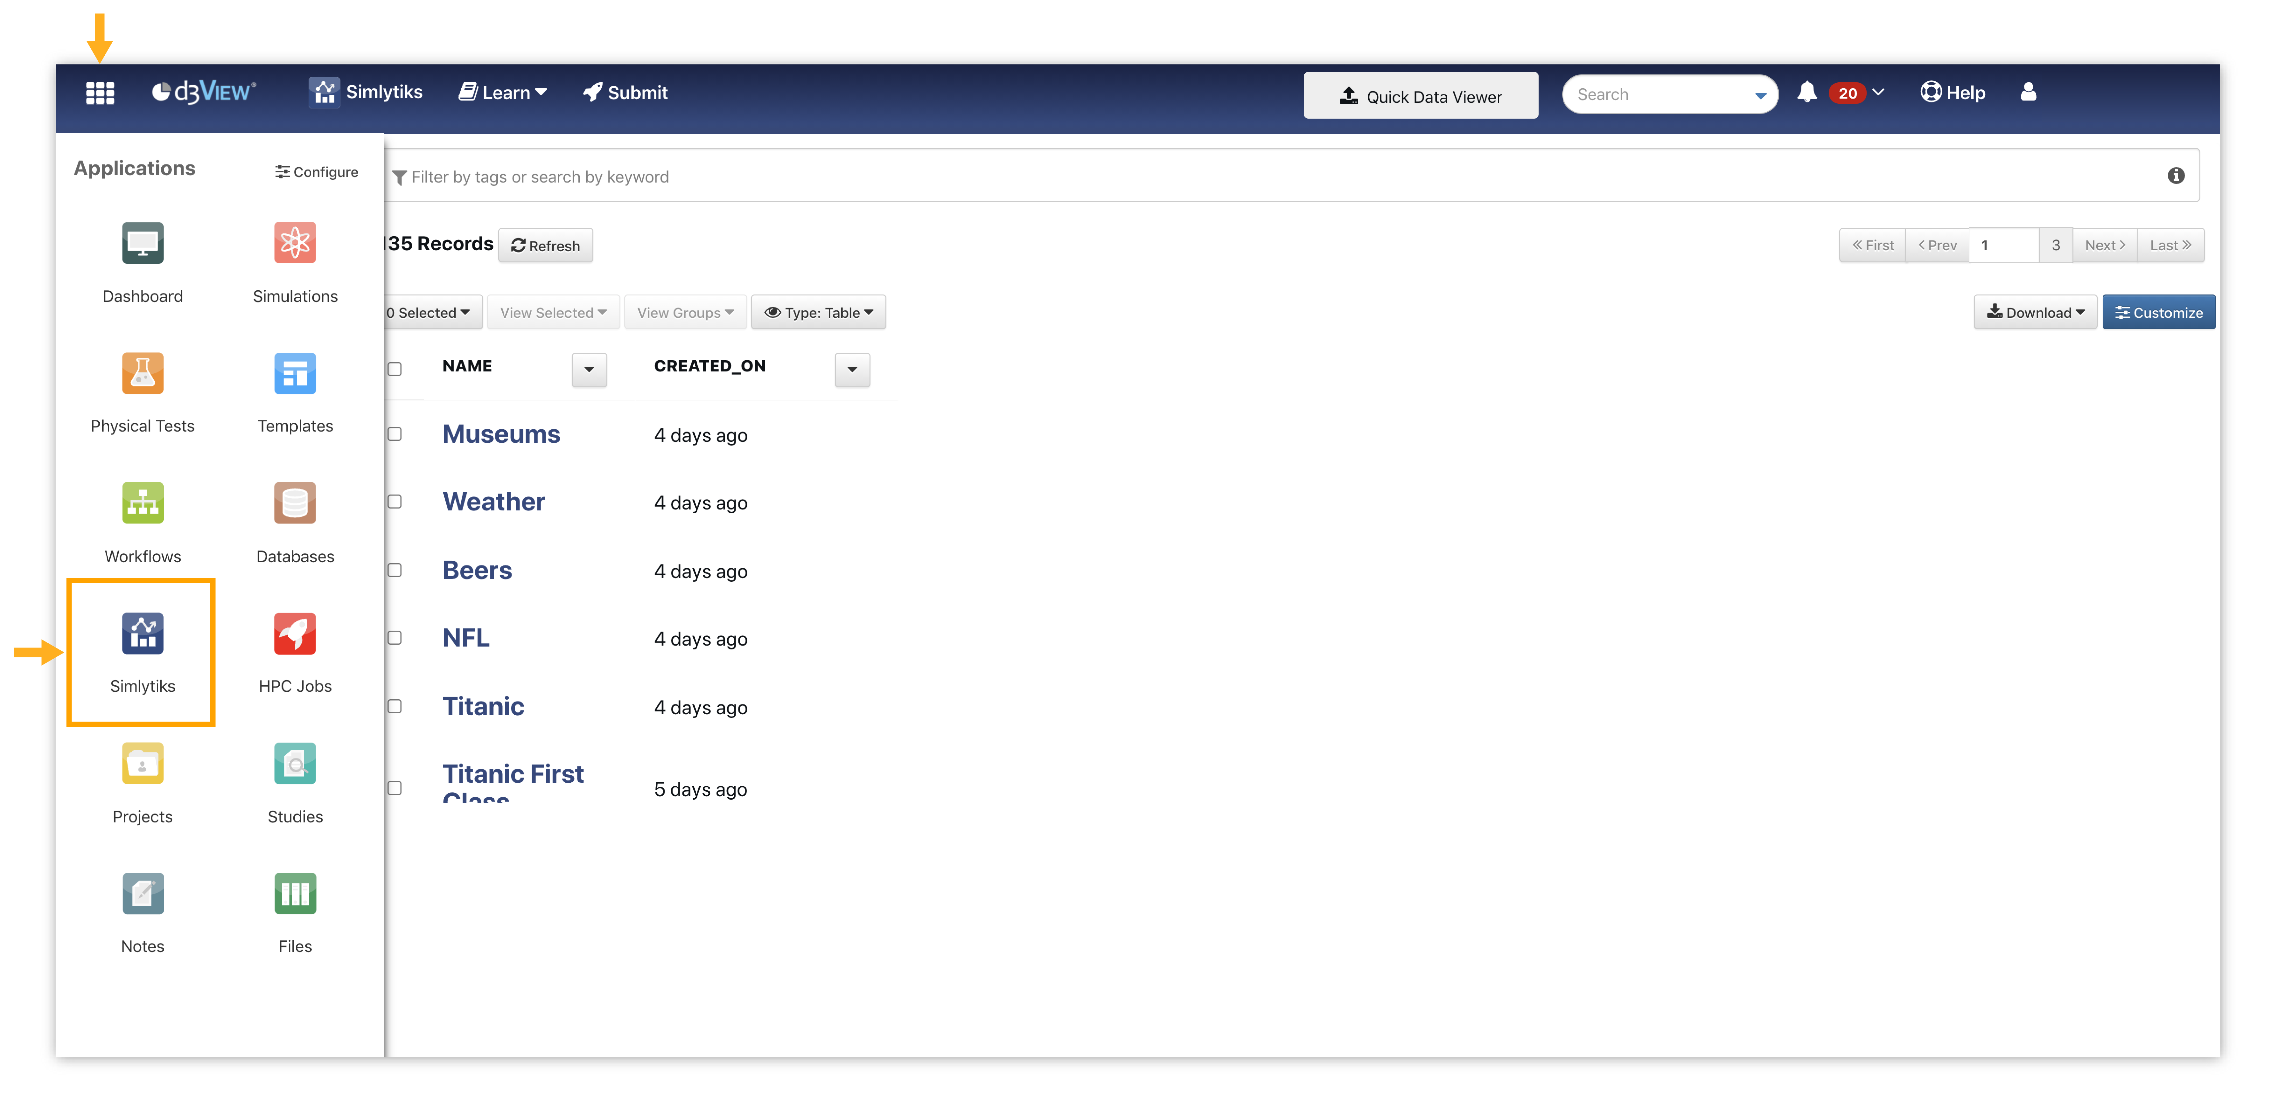Click the '5 days ago' cell

tap(700, 790)
